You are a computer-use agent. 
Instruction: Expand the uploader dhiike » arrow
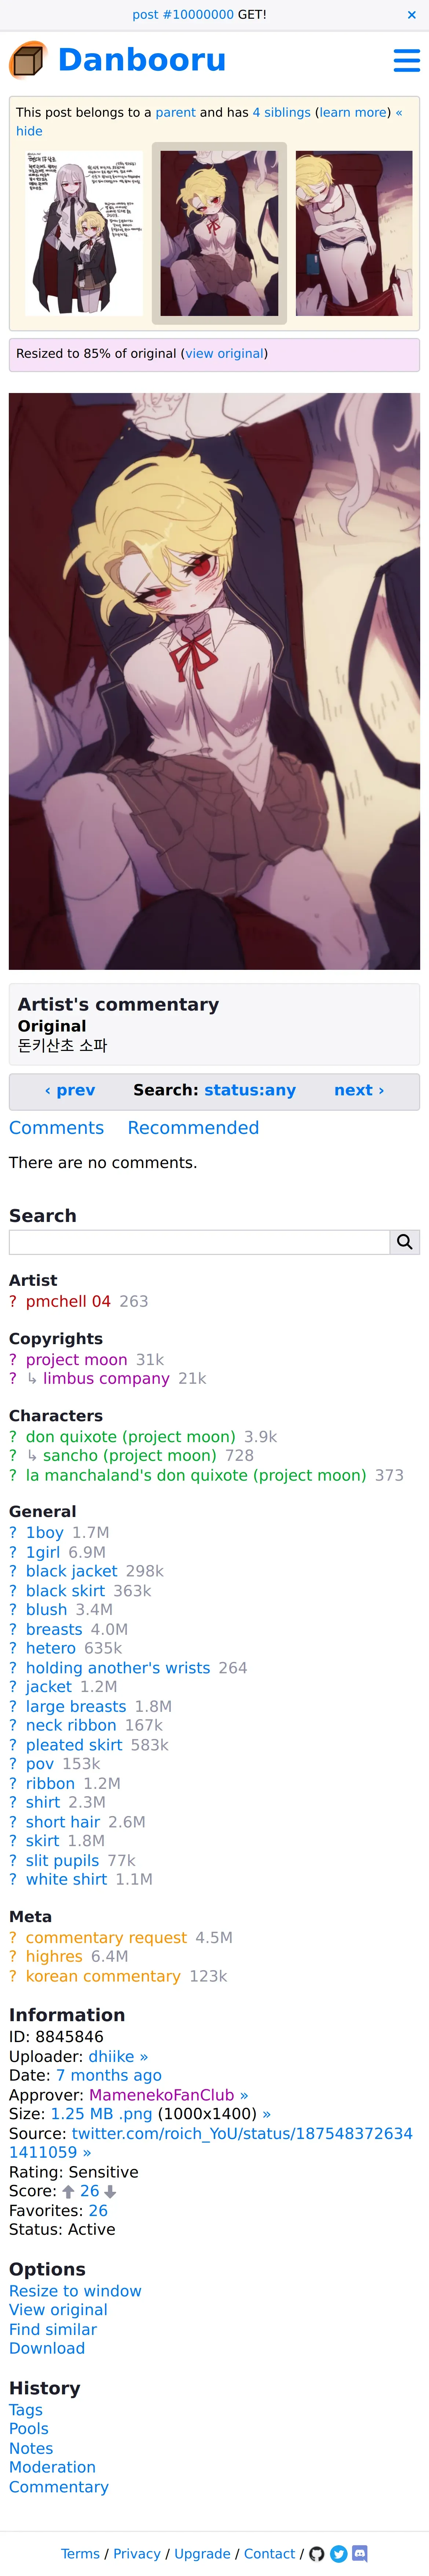click(144, 2056)
